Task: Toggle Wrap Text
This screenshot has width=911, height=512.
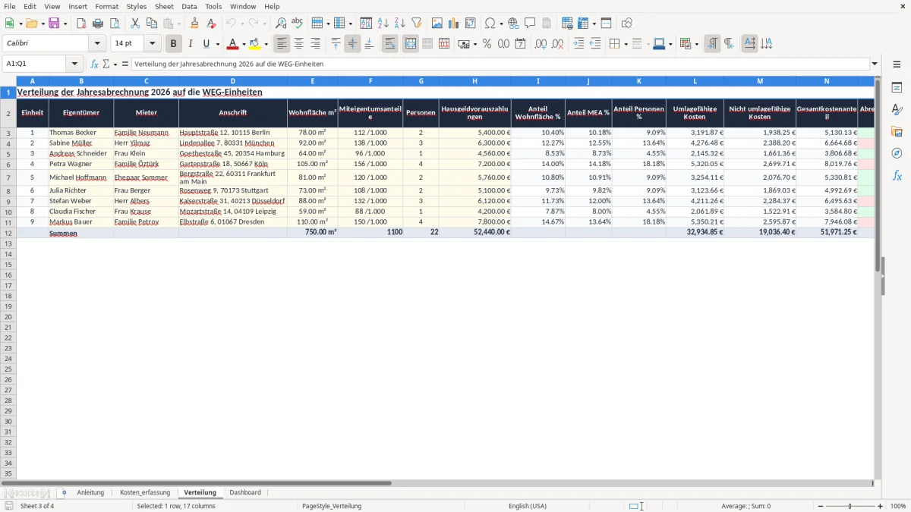Action: pos(390,44)
